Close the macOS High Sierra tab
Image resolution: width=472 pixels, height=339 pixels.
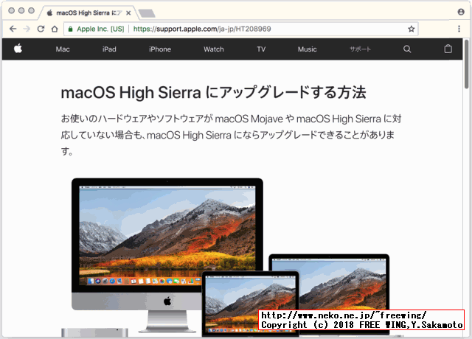coord(128,13)
